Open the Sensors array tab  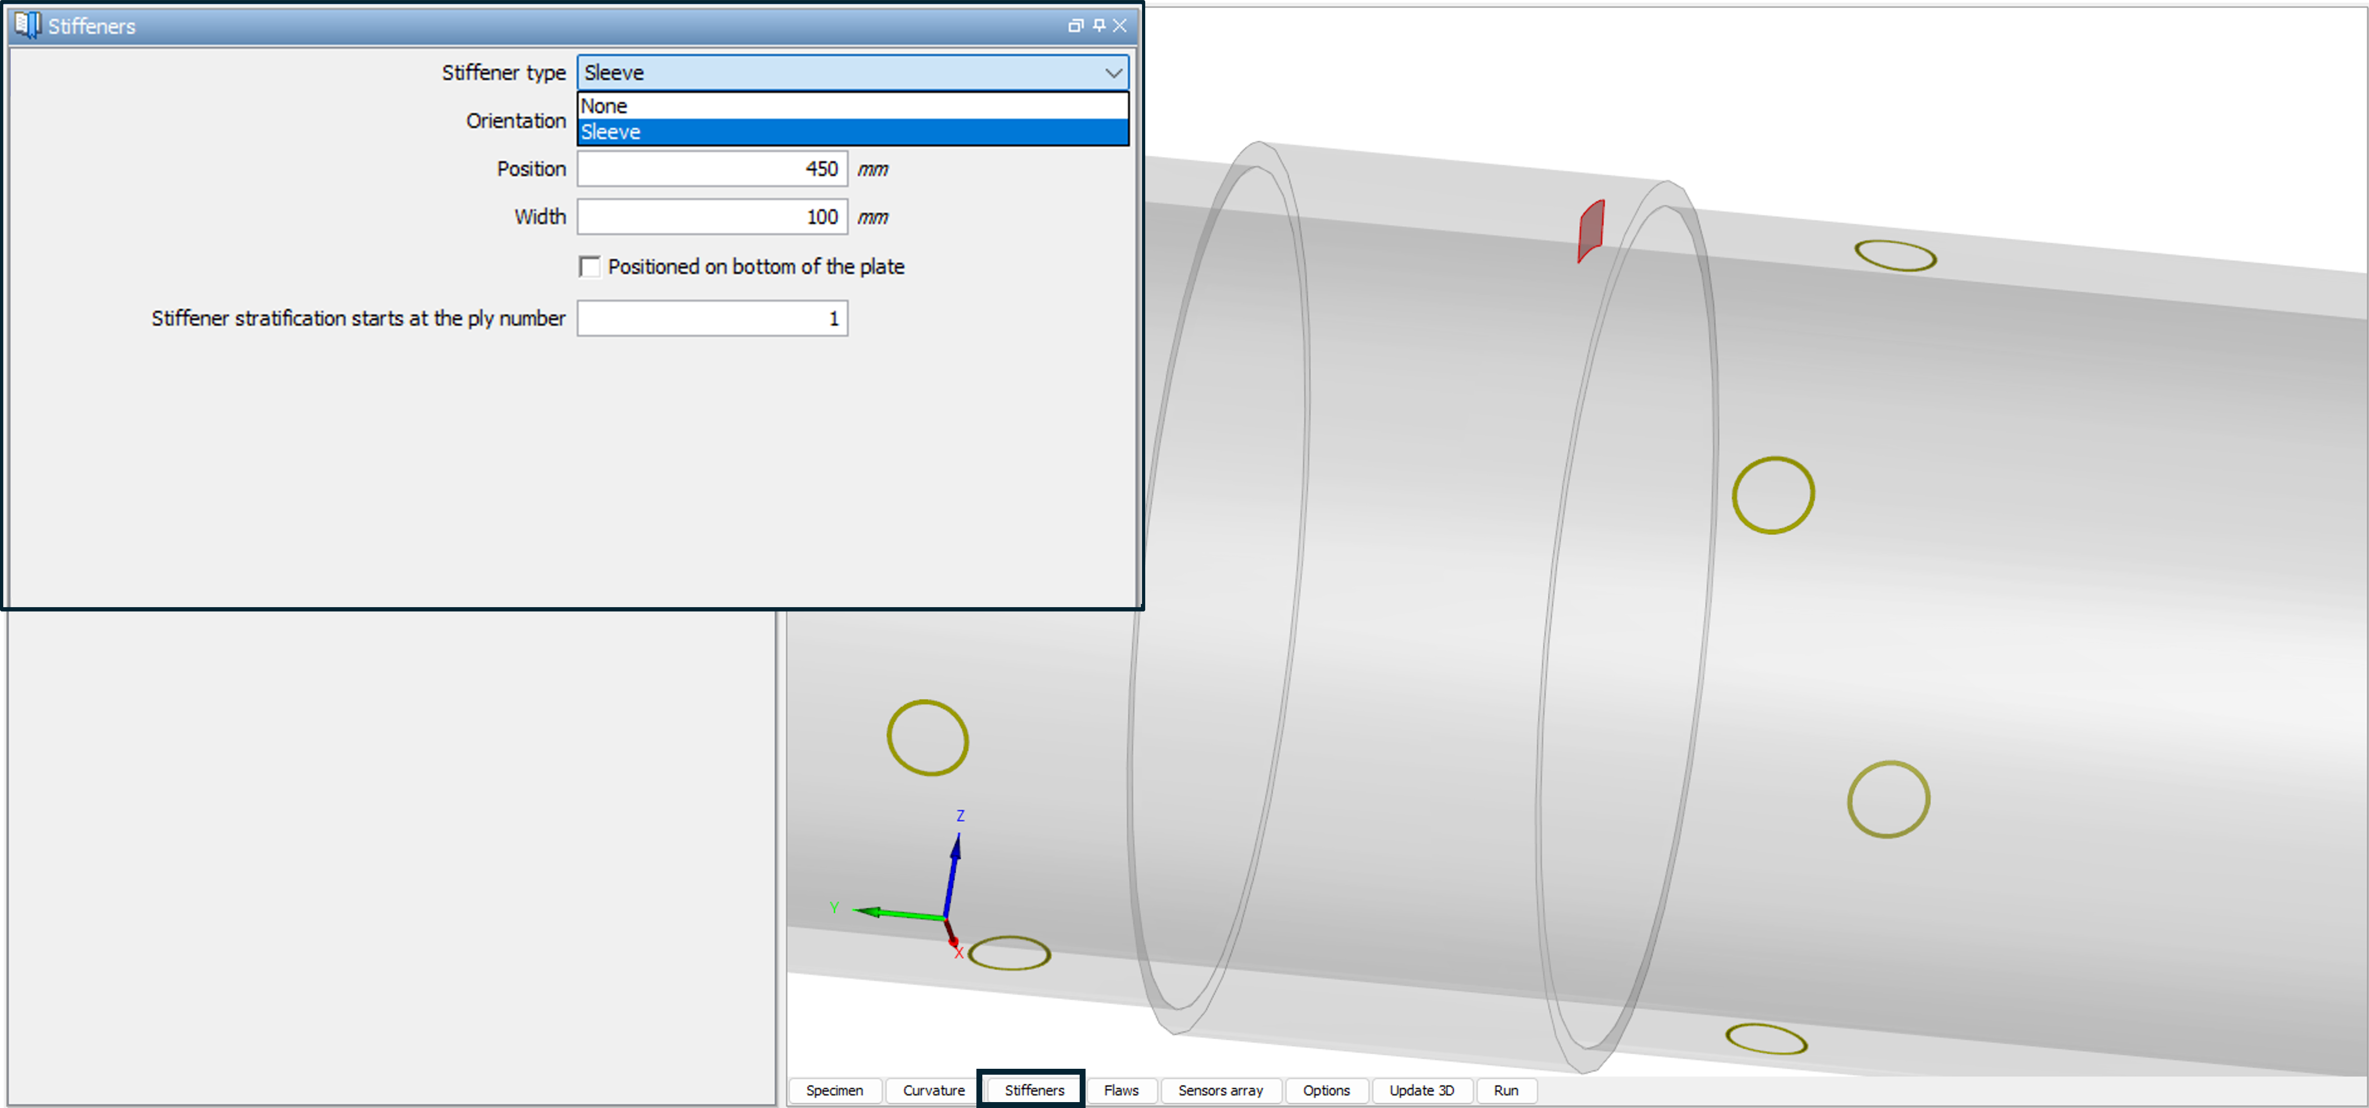tap(1221, 1090)
